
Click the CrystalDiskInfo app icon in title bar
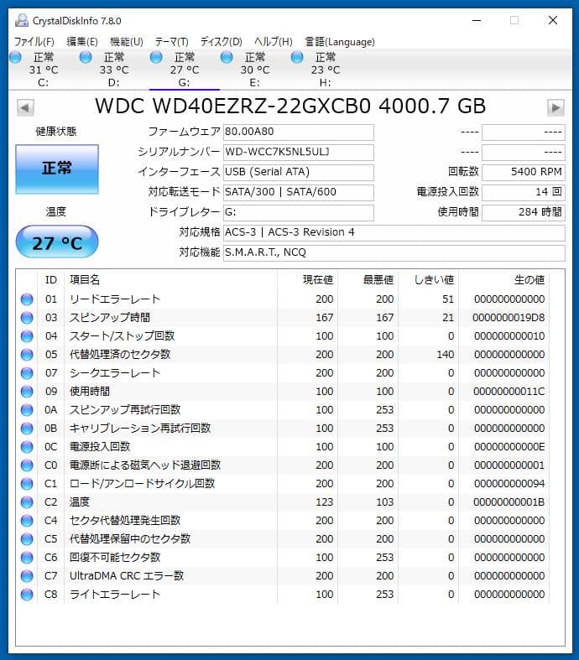[22, 21]
